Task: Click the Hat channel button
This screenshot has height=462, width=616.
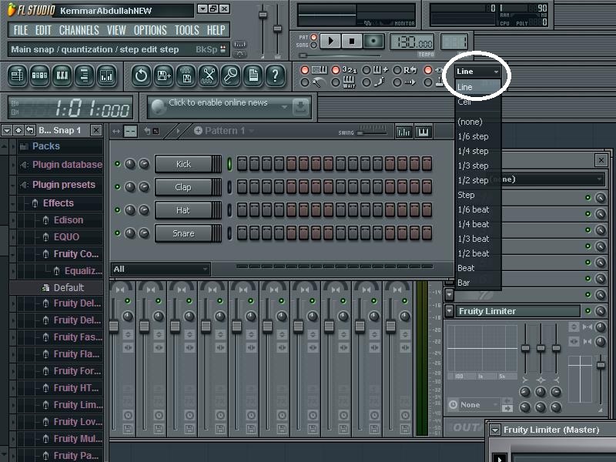Action: tap(183, 210)
